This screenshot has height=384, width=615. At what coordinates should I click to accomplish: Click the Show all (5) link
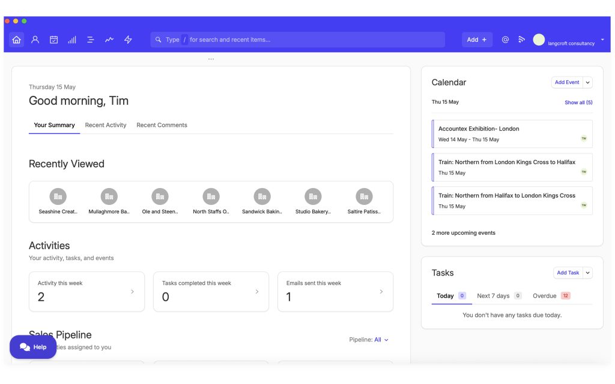coord(578,102)
